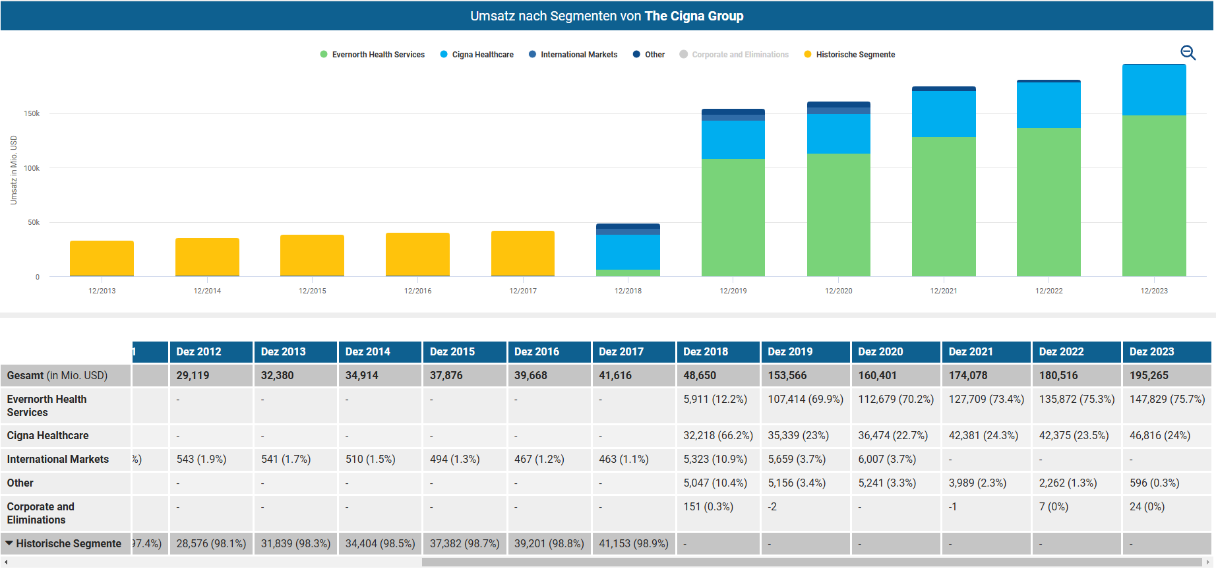Click the Dez 2012 column header
The height and width of the screenshot is (571, 1216).
pos(211,352)
